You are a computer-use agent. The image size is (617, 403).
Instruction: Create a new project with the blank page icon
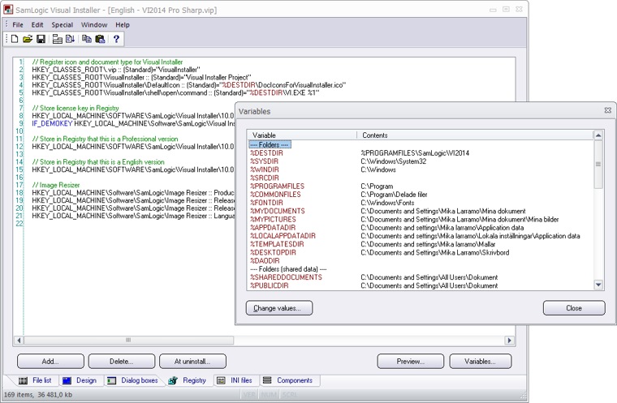pyautogui.click(x=15, y=39)
